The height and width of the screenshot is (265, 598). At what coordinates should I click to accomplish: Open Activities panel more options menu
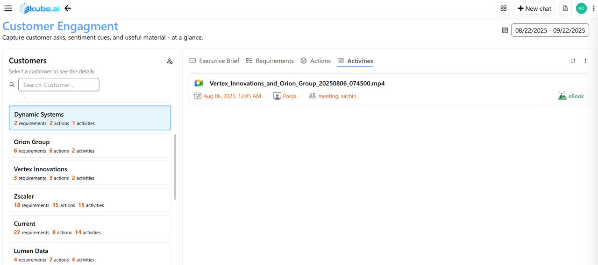tap(585, 61)
